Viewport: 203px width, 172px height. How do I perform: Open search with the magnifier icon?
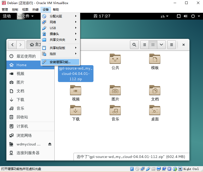pyautogui.click(x=134, y=45)
